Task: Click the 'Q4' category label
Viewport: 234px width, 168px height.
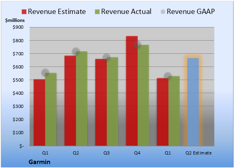Action: pyautogui.click(x=137, y=153)
